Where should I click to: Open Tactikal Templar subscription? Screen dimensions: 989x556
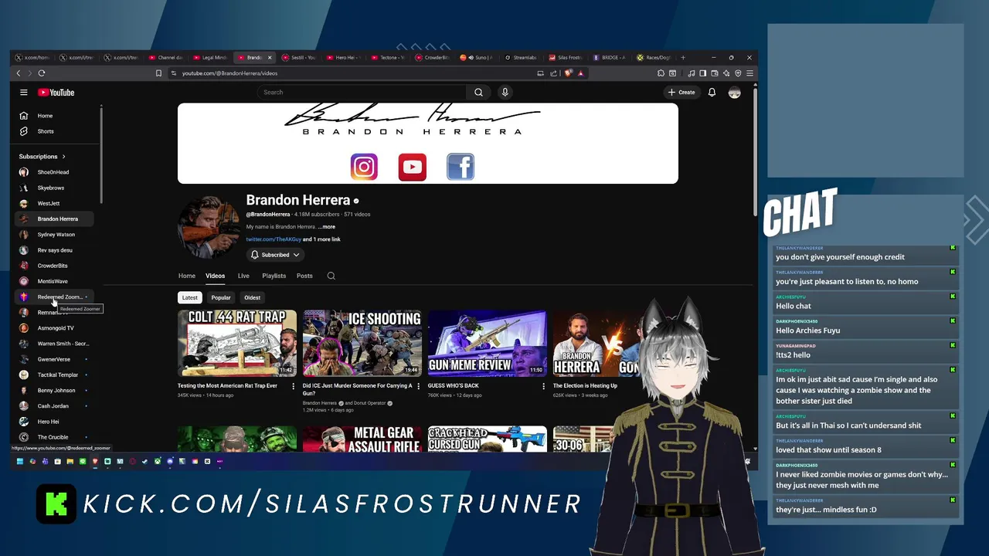(56, 375)
